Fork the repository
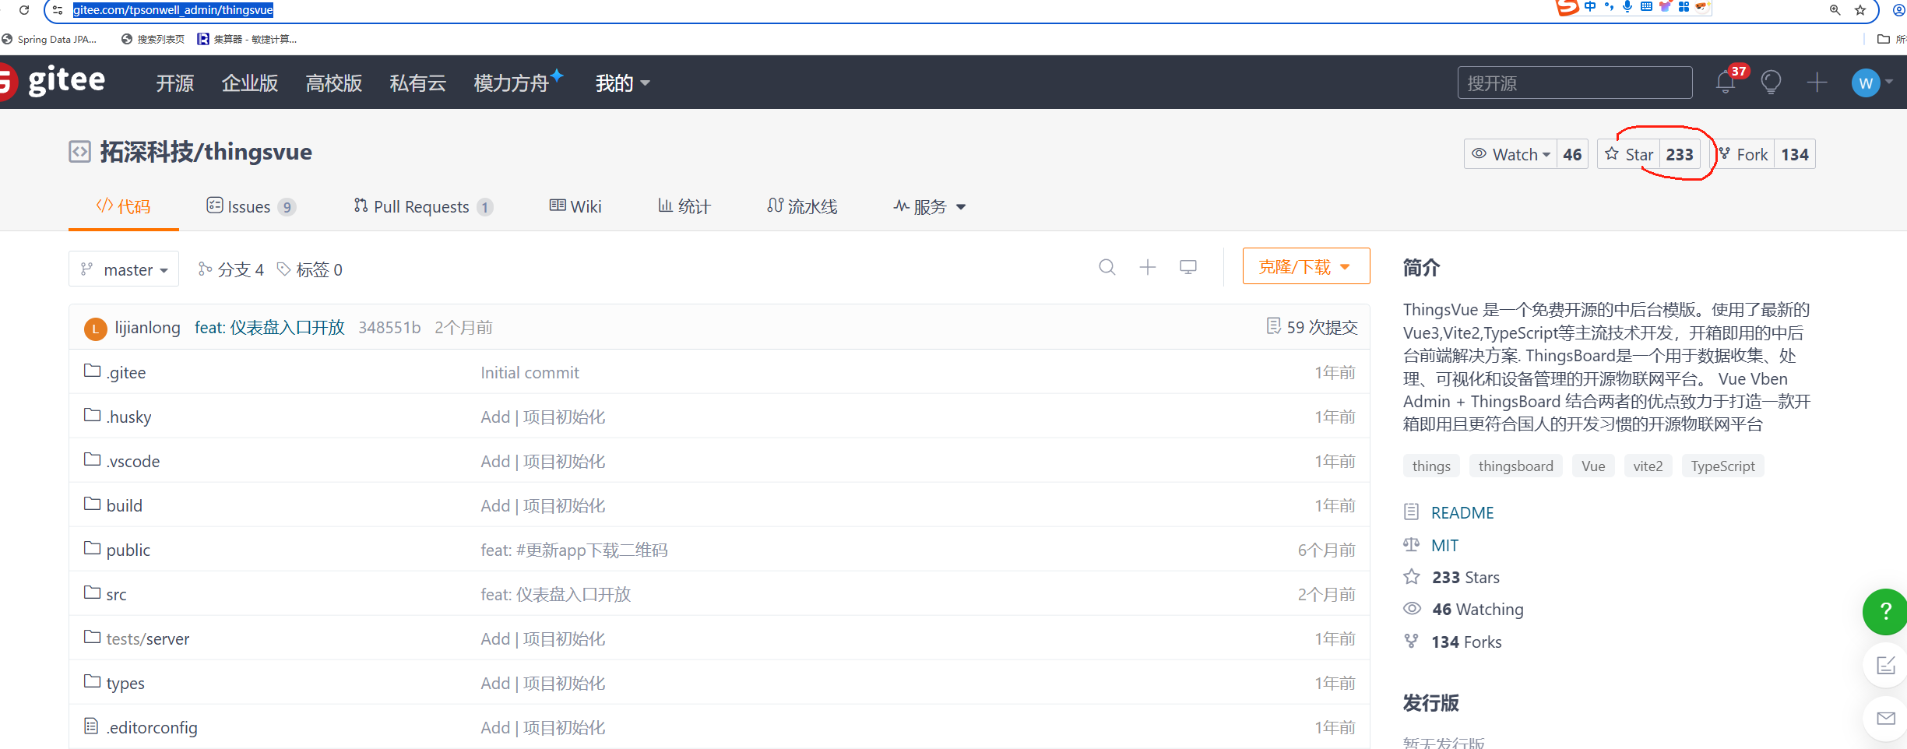 pyautogui.click(x=1743, y=154)
